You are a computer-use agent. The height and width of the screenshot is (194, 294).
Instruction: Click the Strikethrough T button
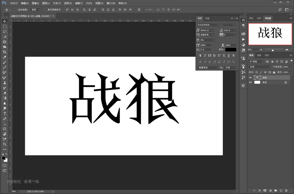coord(234,56)
